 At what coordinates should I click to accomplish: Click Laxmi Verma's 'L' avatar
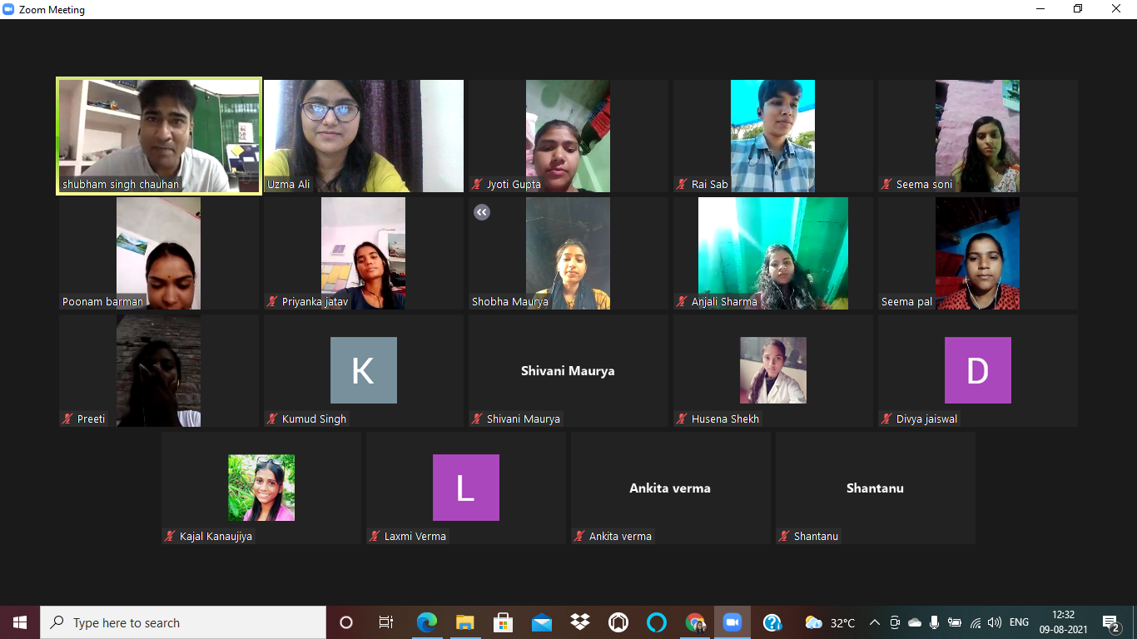(x=466, y=488)
